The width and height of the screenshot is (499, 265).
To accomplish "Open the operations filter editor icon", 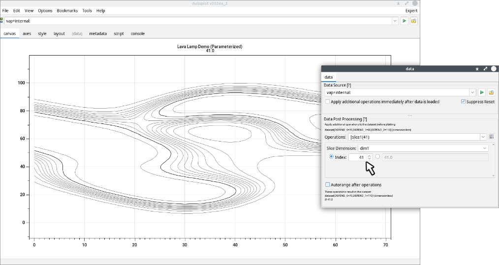I will point(491,137).
